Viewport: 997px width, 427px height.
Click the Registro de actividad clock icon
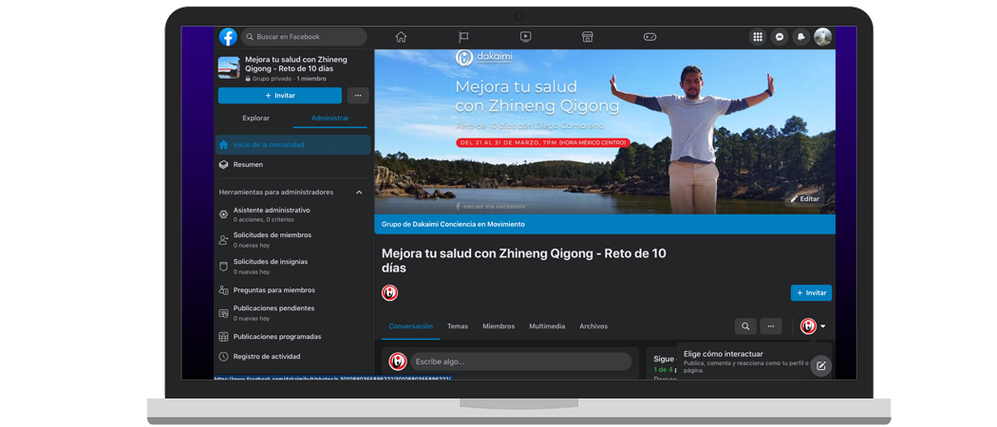pyautogui.click(x=223, y=357)
